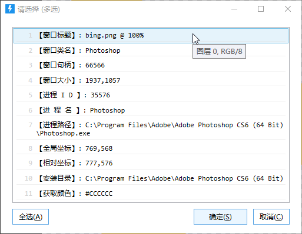Screen dimensions: 302x234
Task: Pick the 窗口大小 1937,1057 entry
Action: [x=151, y=80]
